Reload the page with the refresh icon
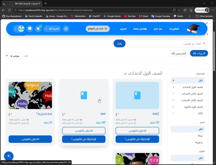This screenshot has width=216, height=165. pyautogui.click(x=9, y=10)
